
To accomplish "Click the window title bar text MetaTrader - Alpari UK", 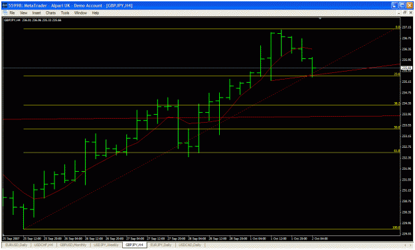I will click(x=48, y=5).
